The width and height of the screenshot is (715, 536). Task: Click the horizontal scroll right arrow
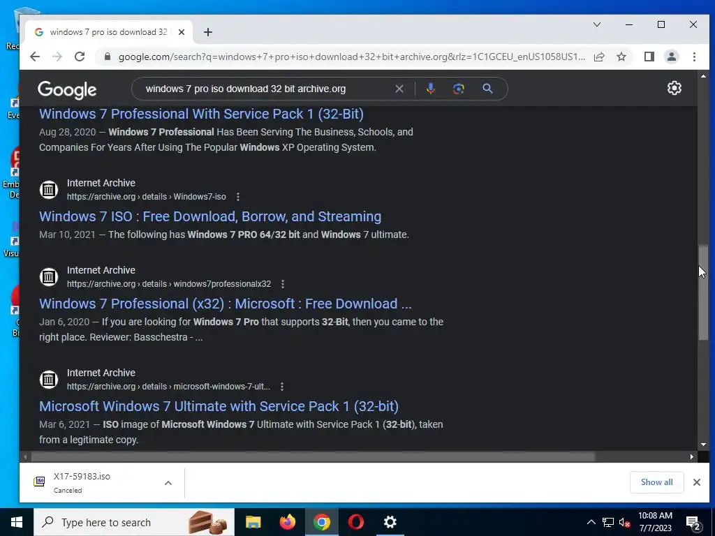click(x=692, y=456)
